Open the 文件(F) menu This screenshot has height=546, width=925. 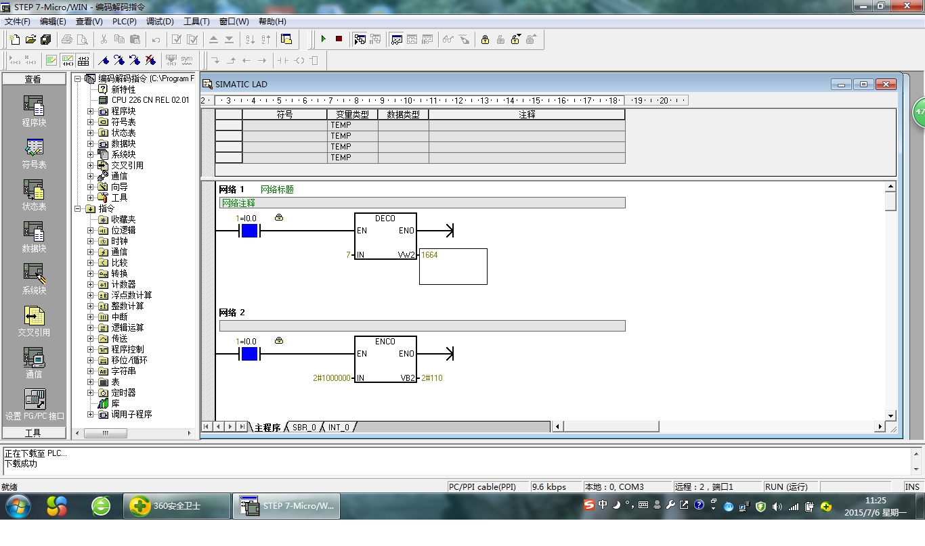pos(18,22)
